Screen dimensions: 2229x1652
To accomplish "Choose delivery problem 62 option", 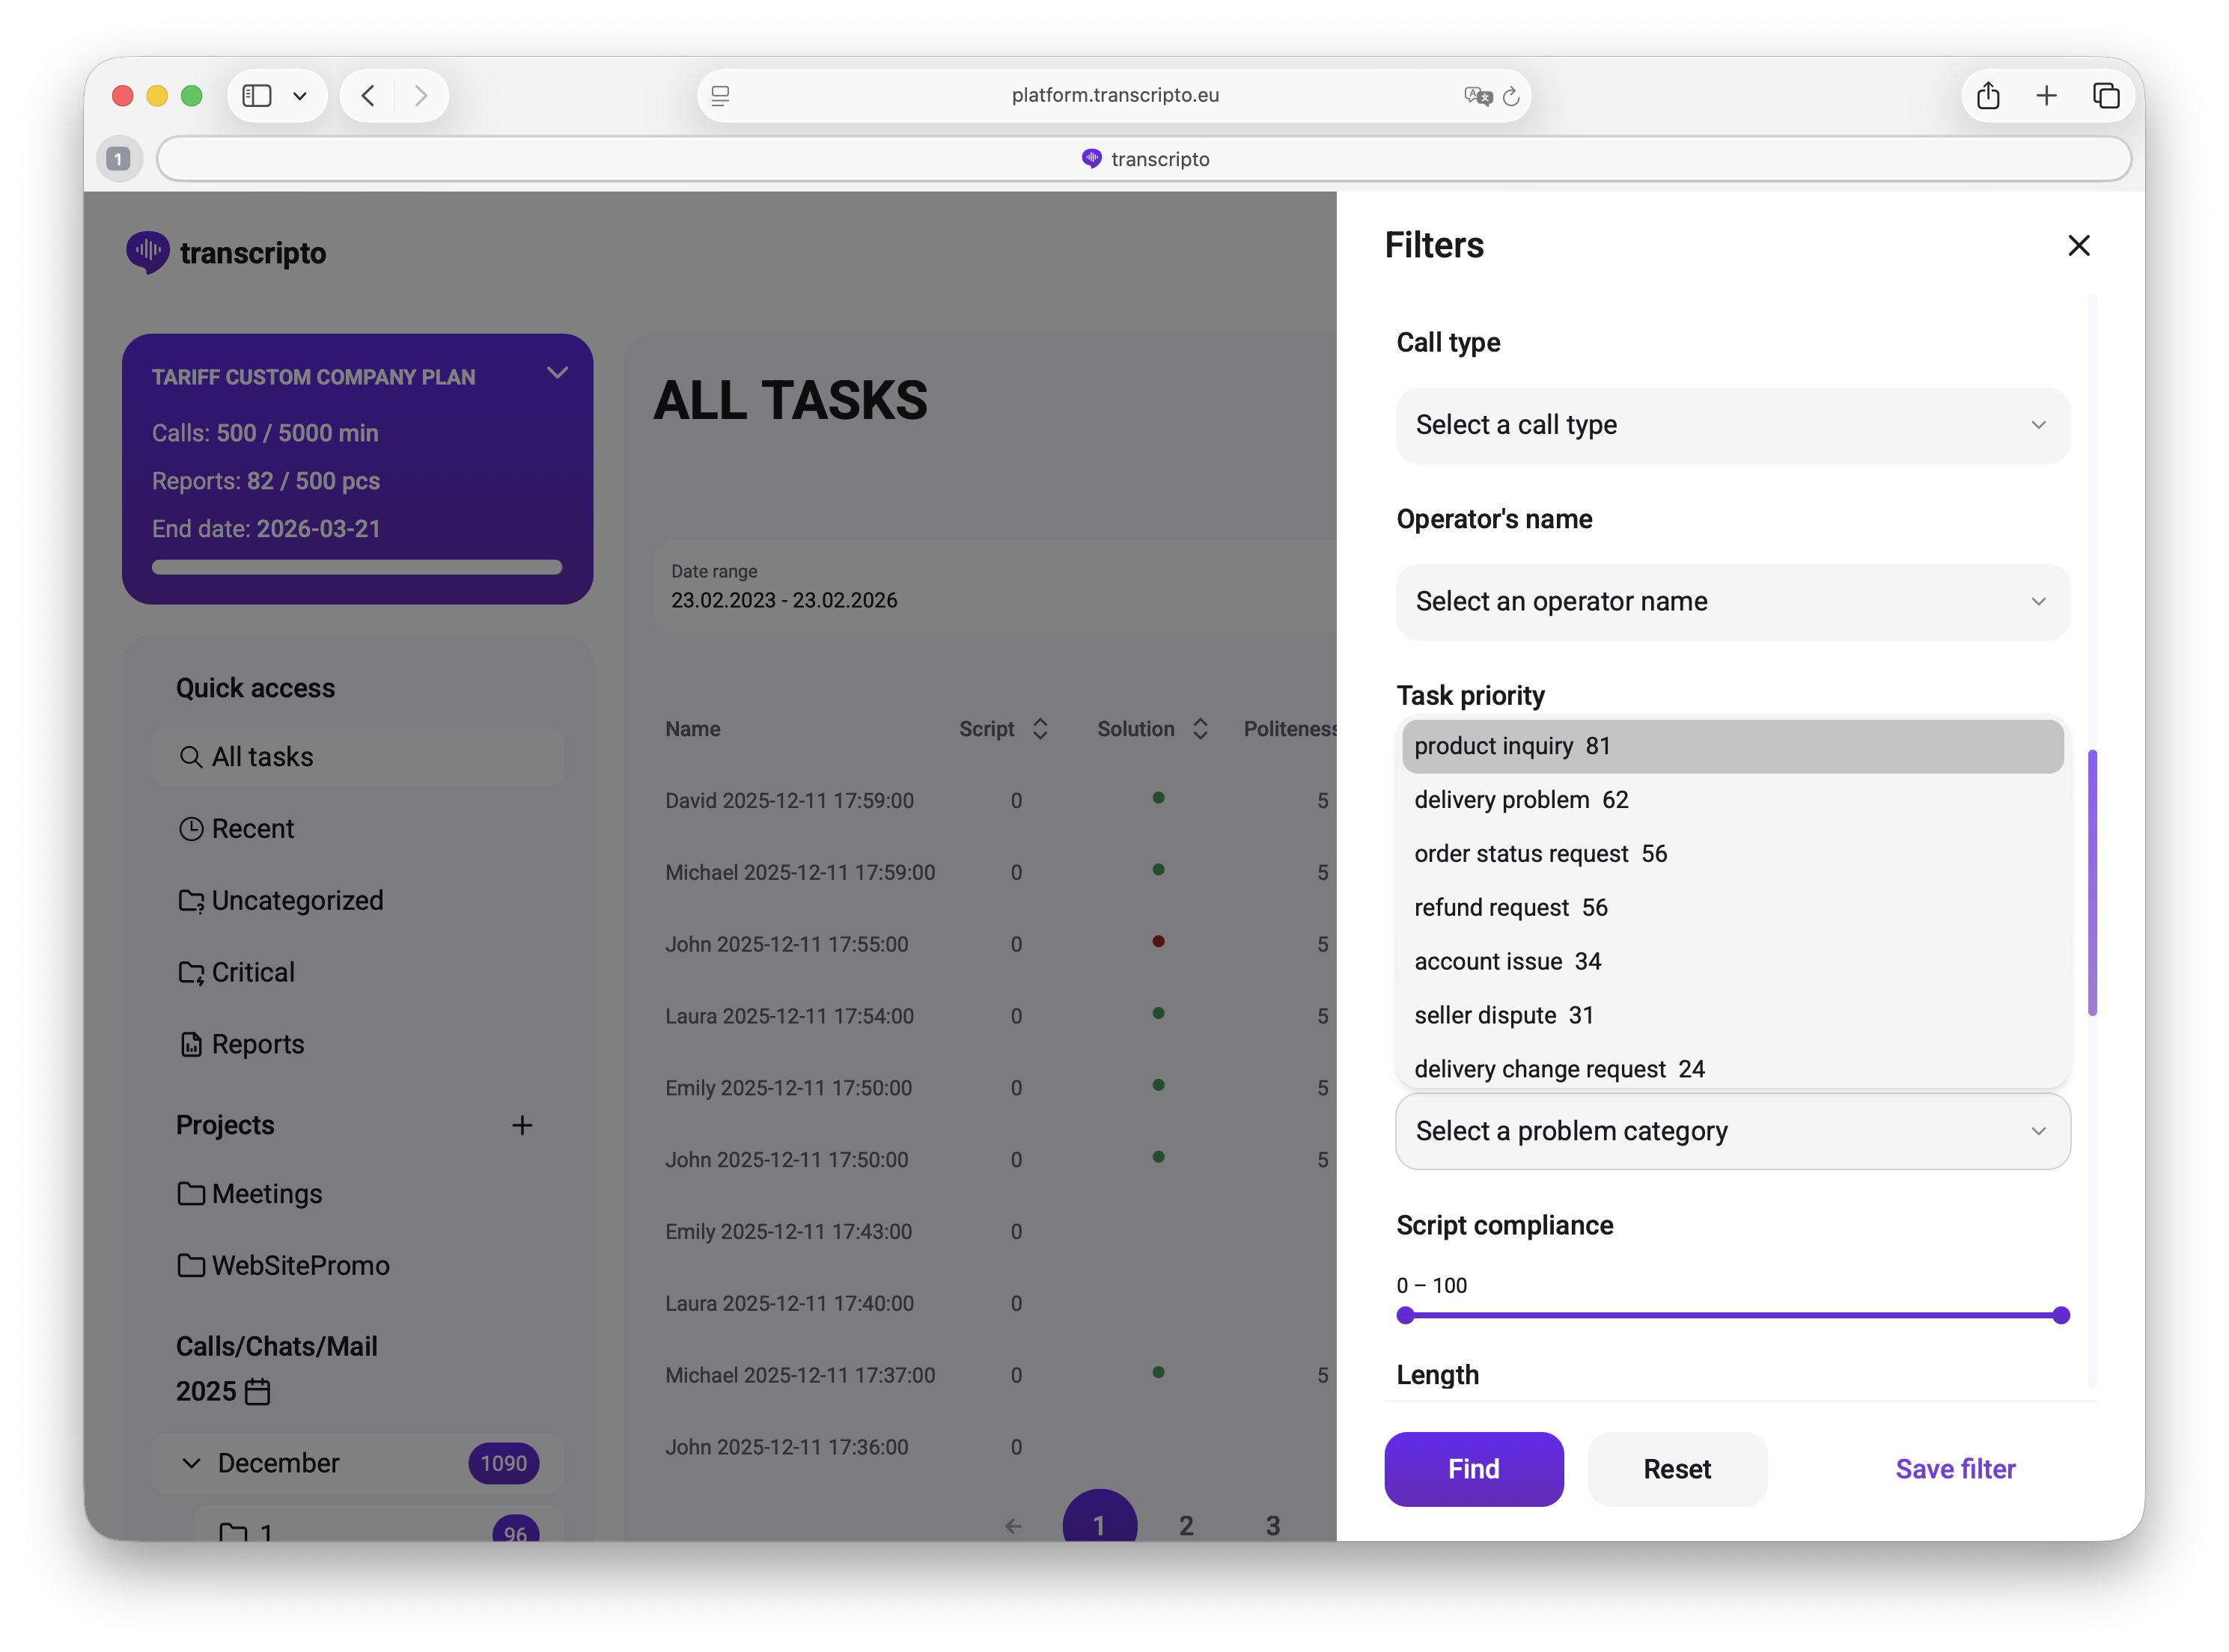I will [1521, 800].
